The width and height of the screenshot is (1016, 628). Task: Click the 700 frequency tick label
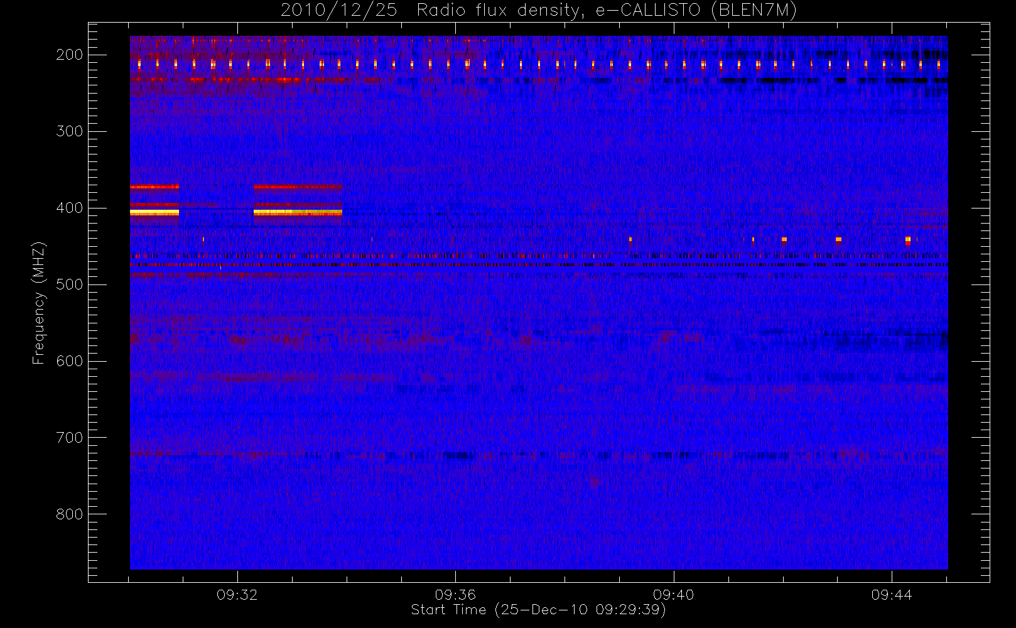coord(70,438)
